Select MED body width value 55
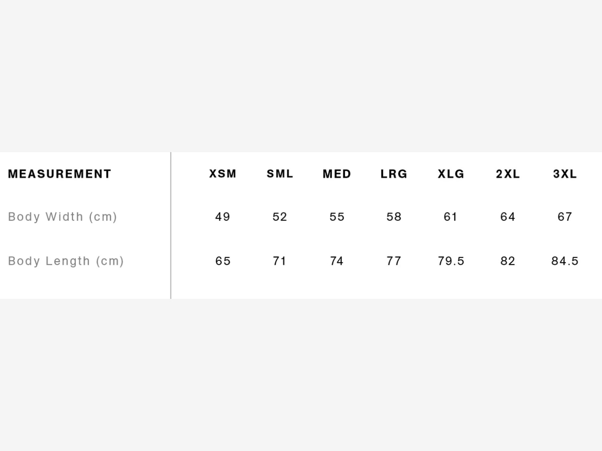This screenshot has height=451, width=602. pos(337,217)
